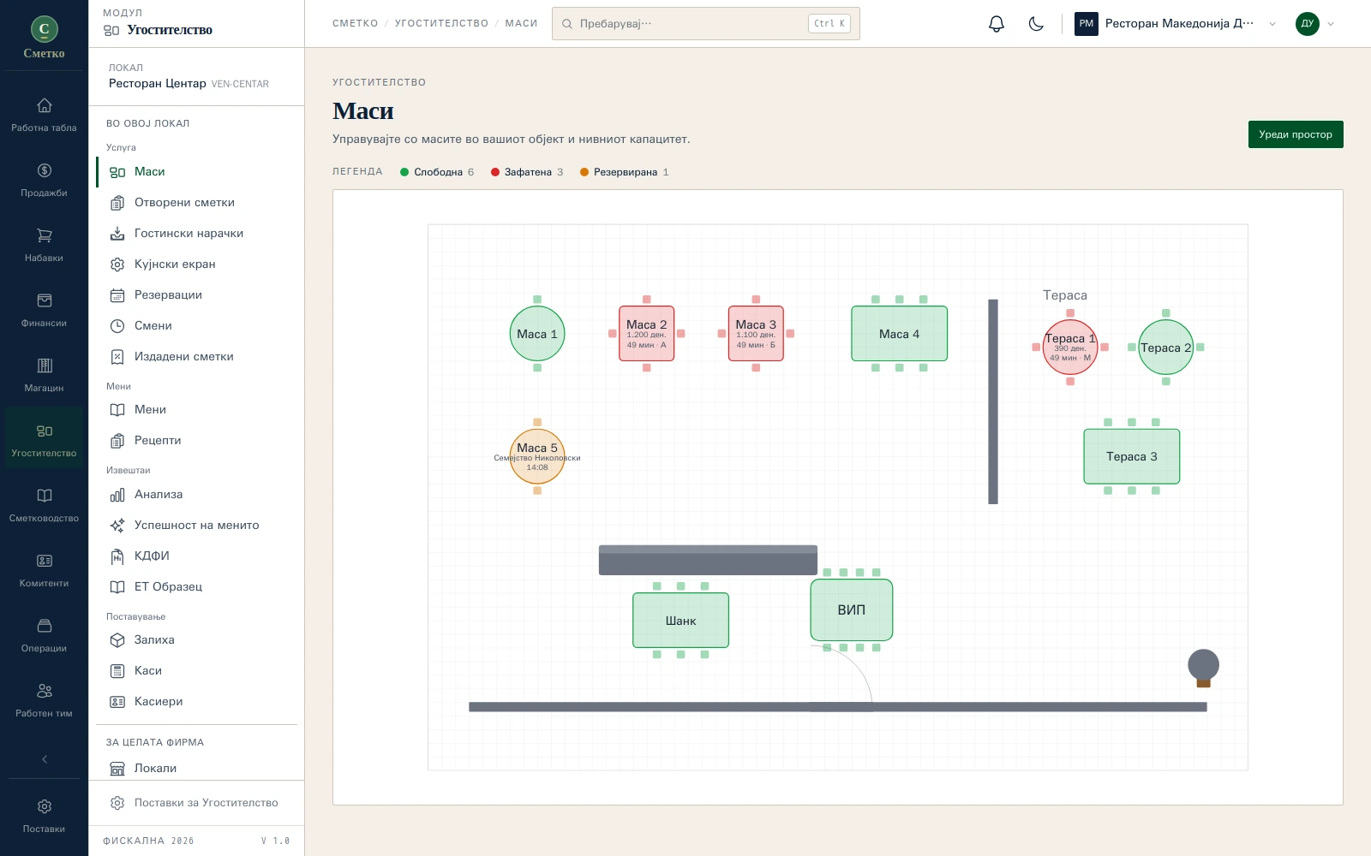This screenshot has width=1371, height=856.
Task: Click СМЕТКО breadcrumb link
Action: pos(356,24)
